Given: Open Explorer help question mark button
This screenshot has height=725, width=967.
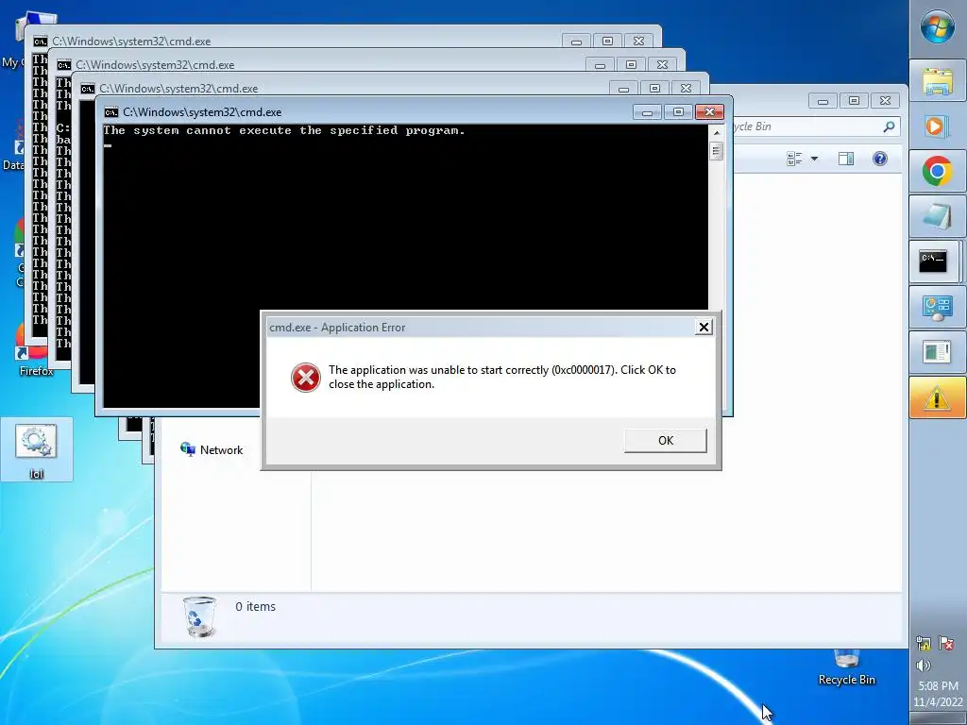Looking at the screenshot, I should click(880, 159).
